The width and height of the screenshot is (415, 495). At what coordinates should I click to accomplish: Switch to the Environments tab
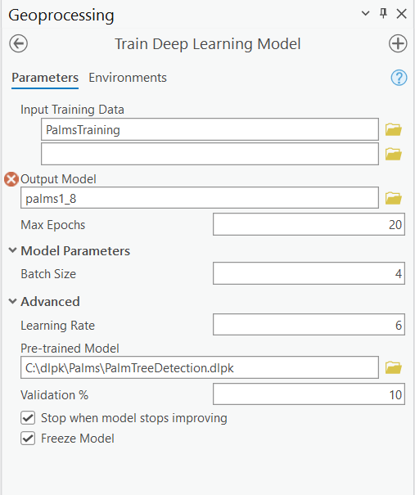pyautogui.click(x=128, y=78)
